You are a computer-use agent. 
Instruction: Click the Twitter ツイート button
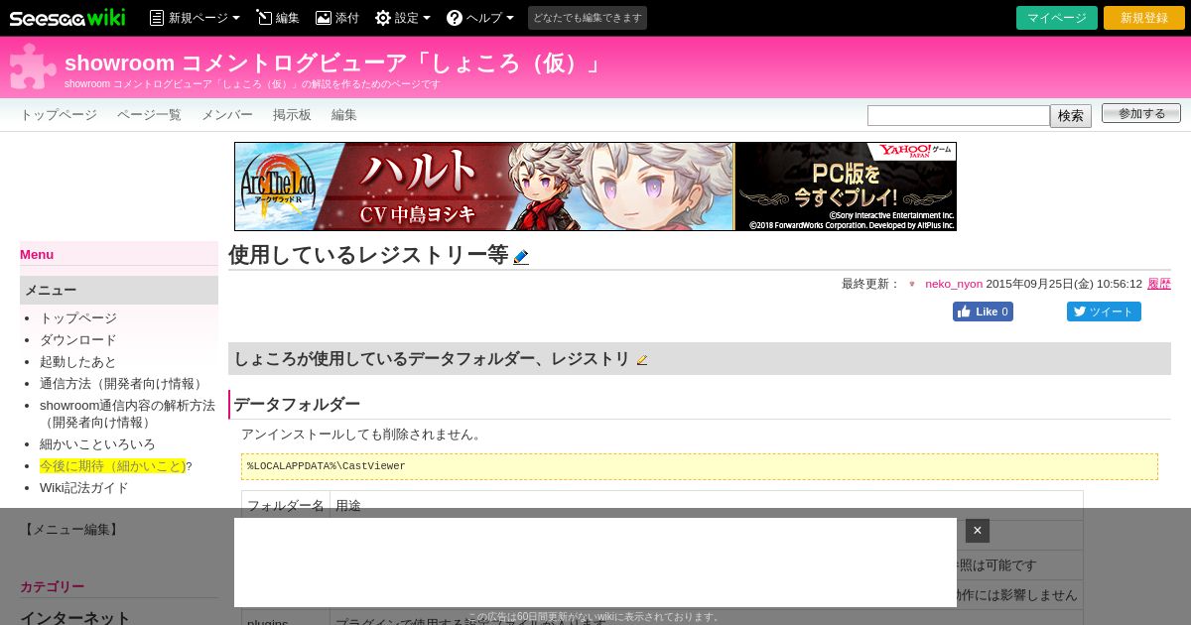pos(1104,312)
